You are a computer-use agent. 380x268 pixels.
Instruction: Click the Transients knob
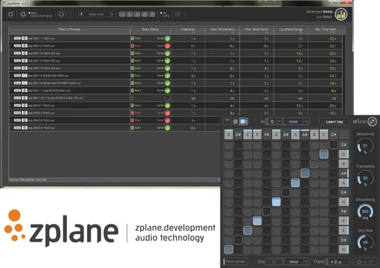365,178
